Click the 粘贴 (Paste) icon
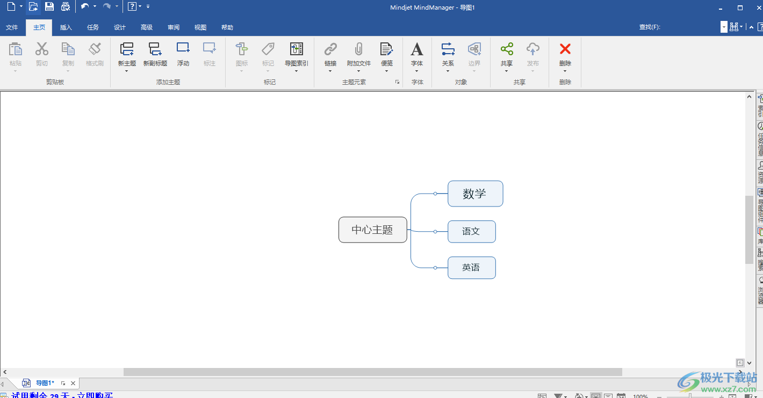 point(16,49)
